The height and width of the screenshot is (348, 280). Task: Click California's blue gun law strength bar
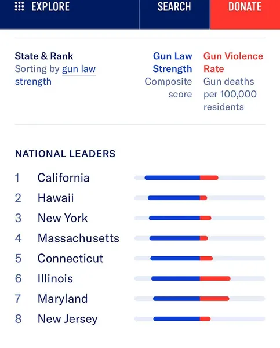[172, 178]
